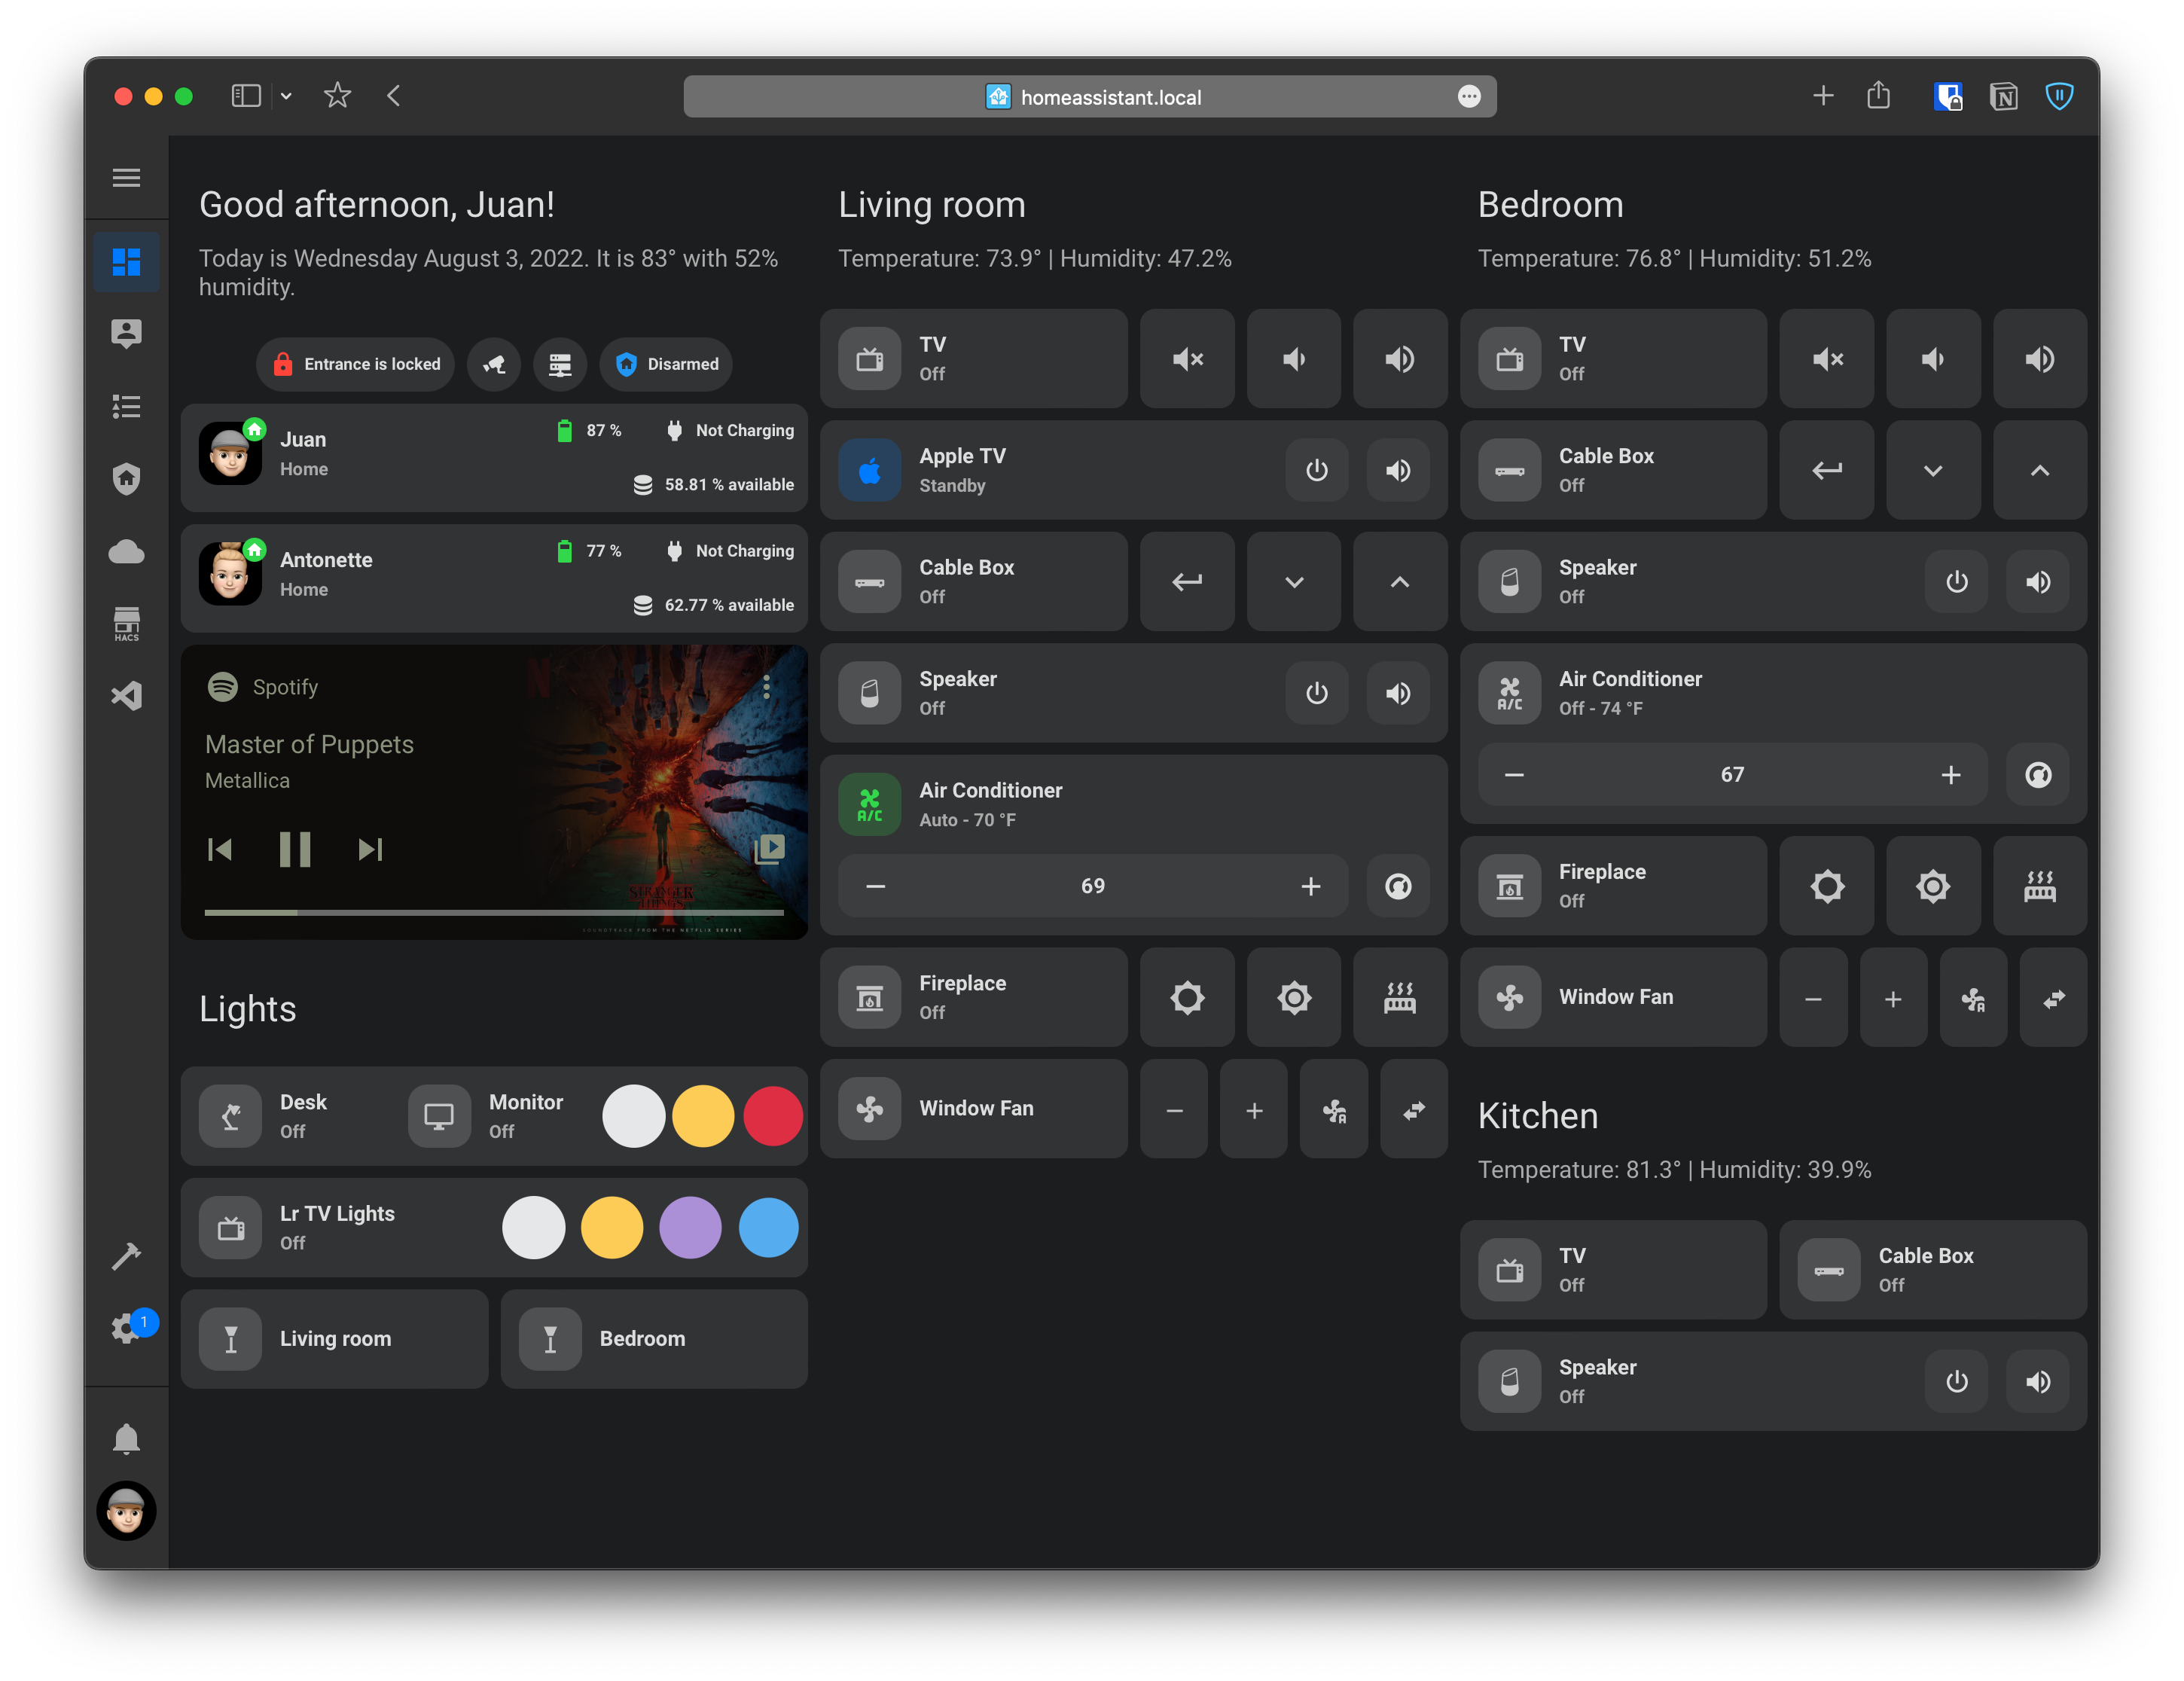2184x1681 pixels.
Task: Open the Overview dashboard sidebar item
Action: pyautogui.click(x=126, y=262)
